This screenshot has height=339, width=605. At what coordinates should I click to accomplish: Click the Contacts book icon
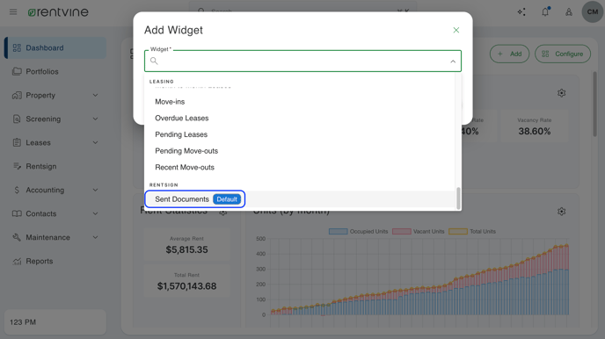[x=17, y=213]
